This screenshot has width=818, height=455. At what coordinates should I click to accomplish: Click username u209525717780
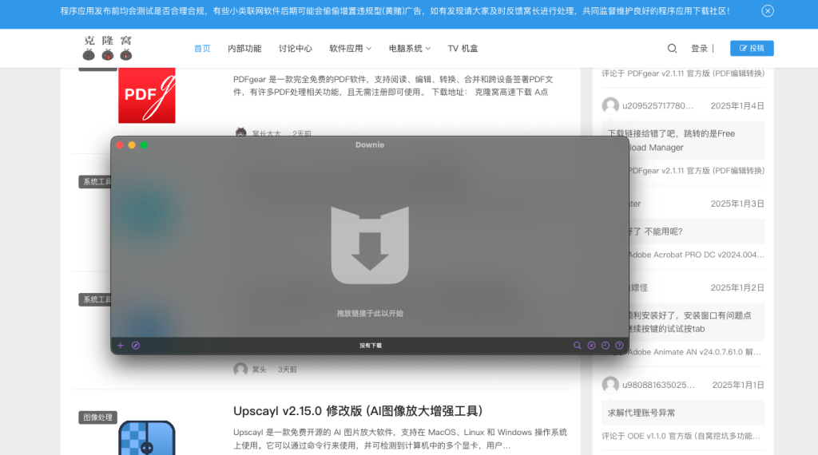(658, 106)
